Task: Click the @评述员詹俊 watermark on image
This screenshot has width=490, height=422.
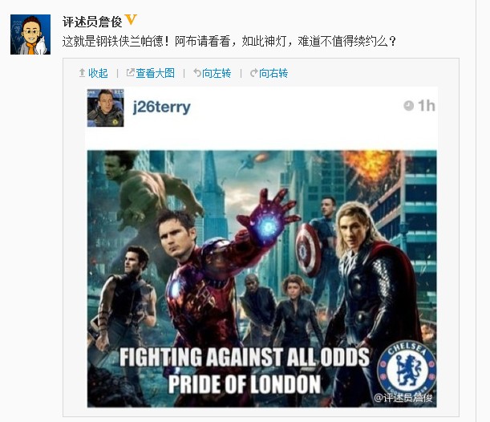Action: (x=403, y=398)
